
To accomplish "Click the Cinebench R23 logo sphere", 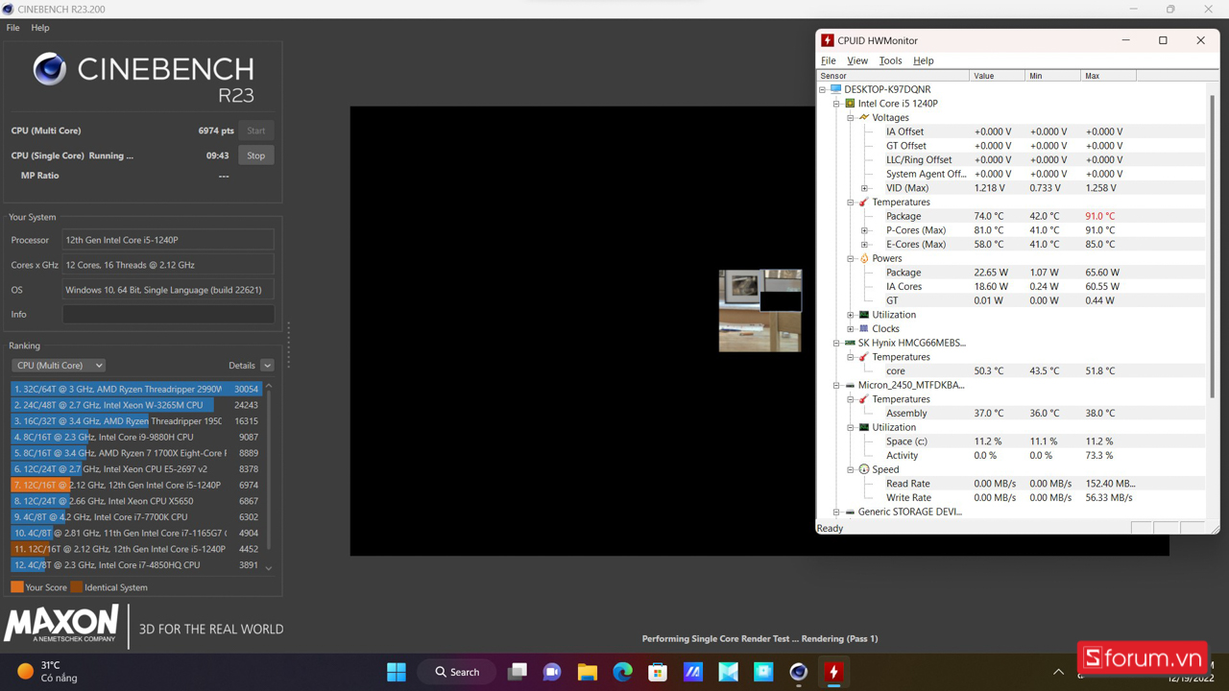I will (x=50, y=69).
